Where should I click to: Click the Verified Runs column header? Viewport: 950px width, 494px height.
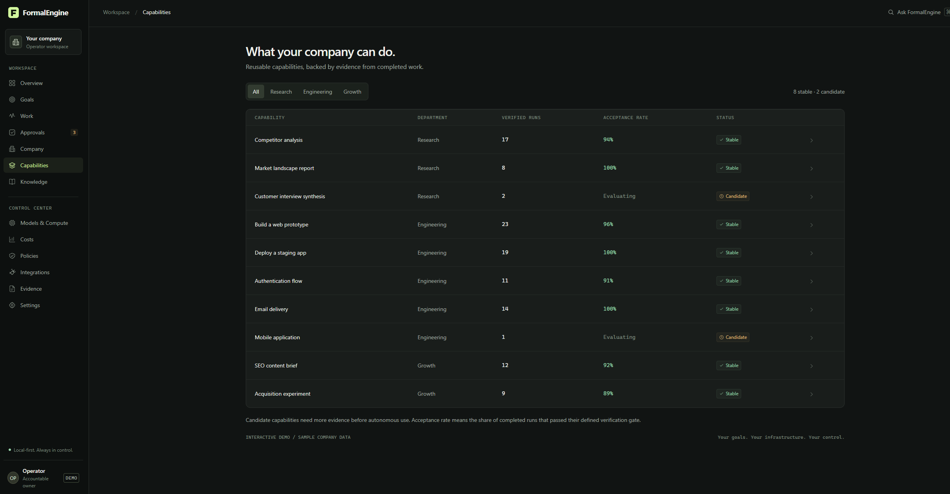[521, 118]
